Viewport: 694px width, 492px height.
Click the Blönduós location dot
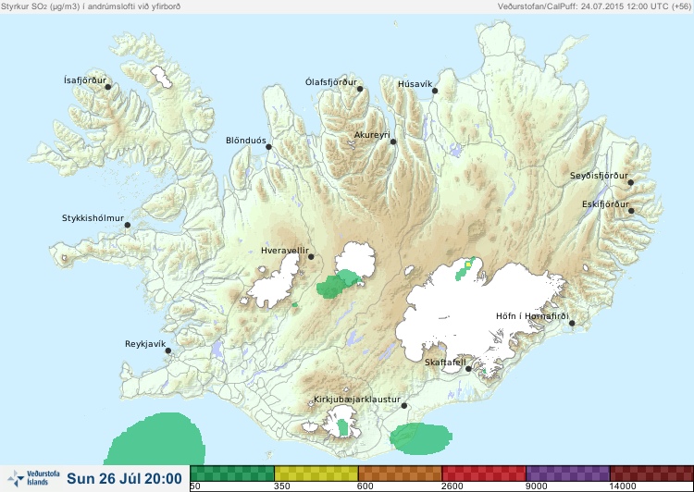tap(268, 147)
